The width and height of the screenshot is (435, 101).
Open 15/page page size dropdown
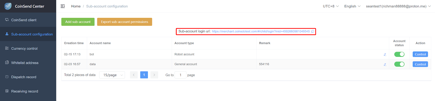(x=112, y=75)
